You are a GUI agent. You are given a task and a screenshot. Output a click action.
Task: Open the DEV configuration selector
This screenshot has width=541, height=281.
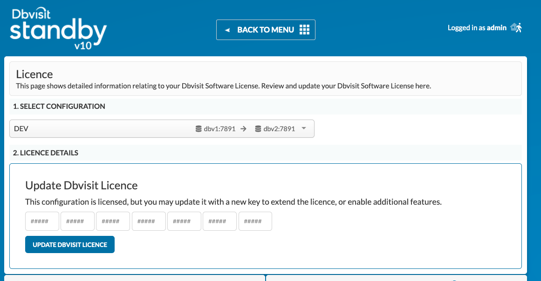(162, 129)
